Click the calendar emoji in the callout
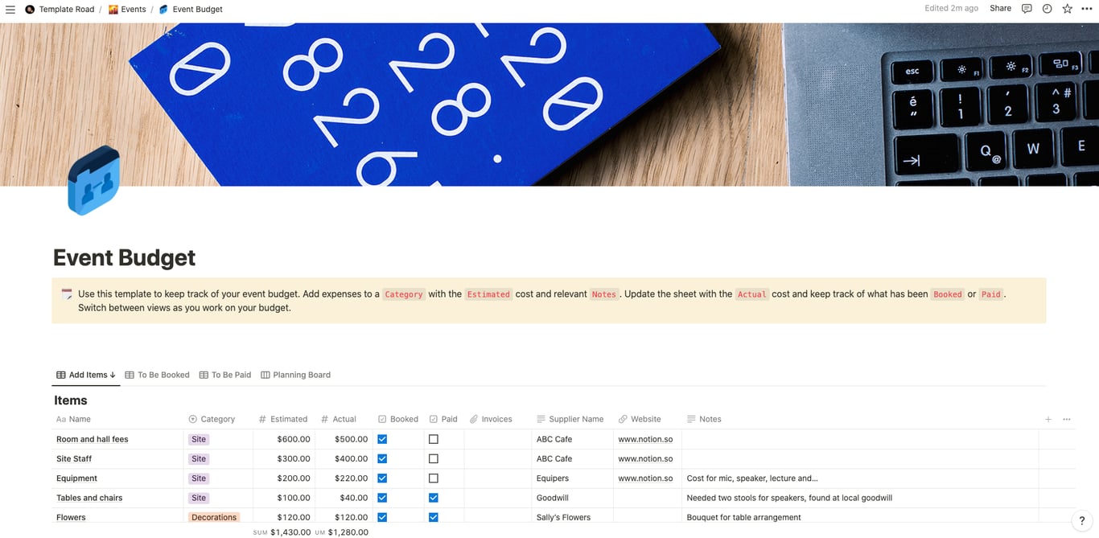This screenshot has width=1099, height=538. tap(67, 294)
